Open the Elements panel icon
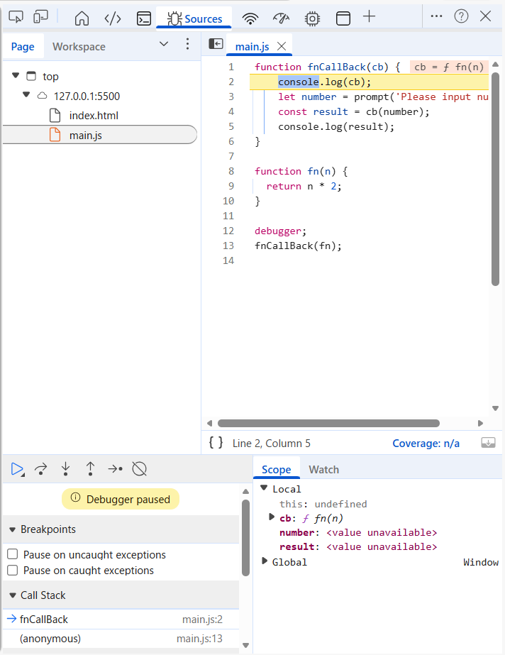 click(113, 18)
